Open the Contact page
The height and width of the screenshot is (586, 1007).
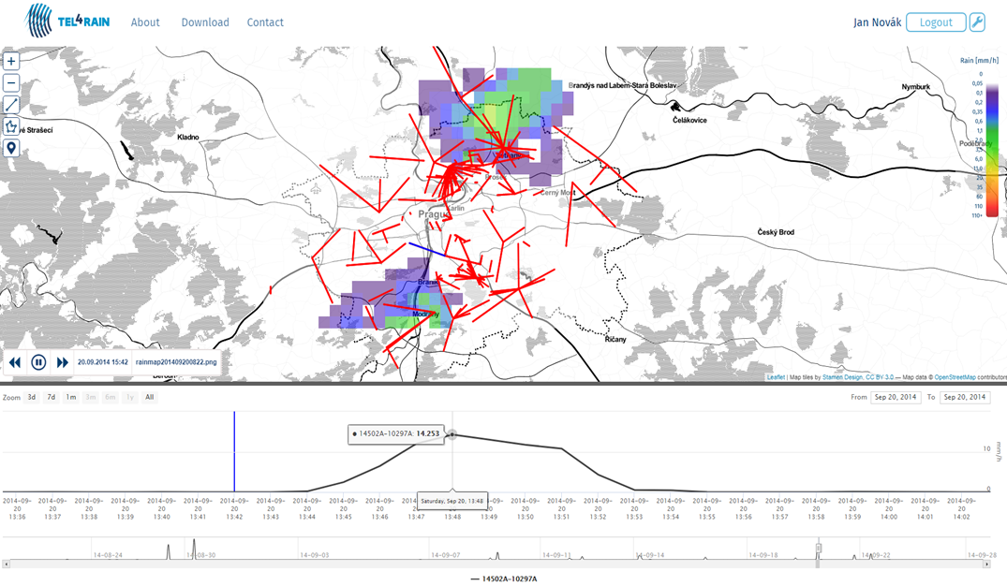coord(265,22)
